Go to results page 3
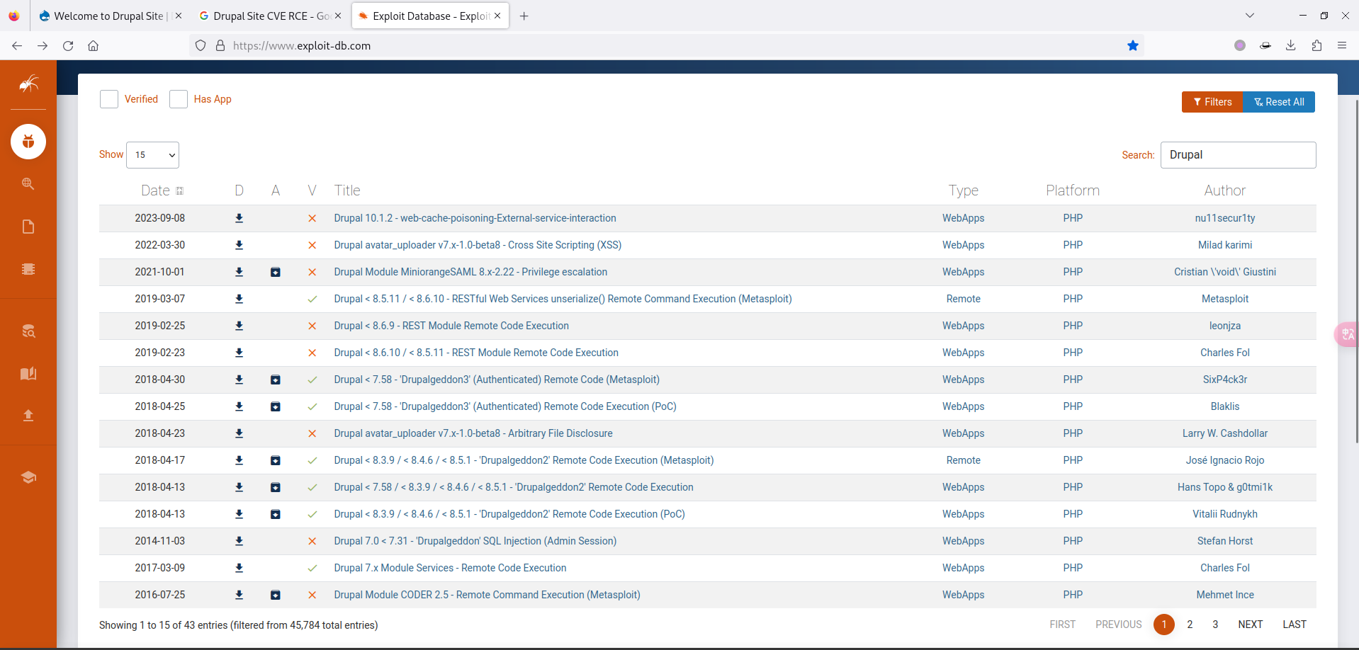This screenshot has height=650, width=1359. tap(1215, 625)
